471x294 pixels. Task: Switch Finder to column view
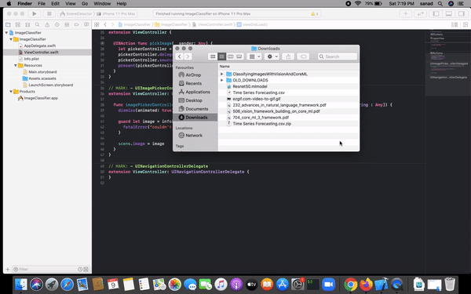pyautogui.click(x=230, y=56)
